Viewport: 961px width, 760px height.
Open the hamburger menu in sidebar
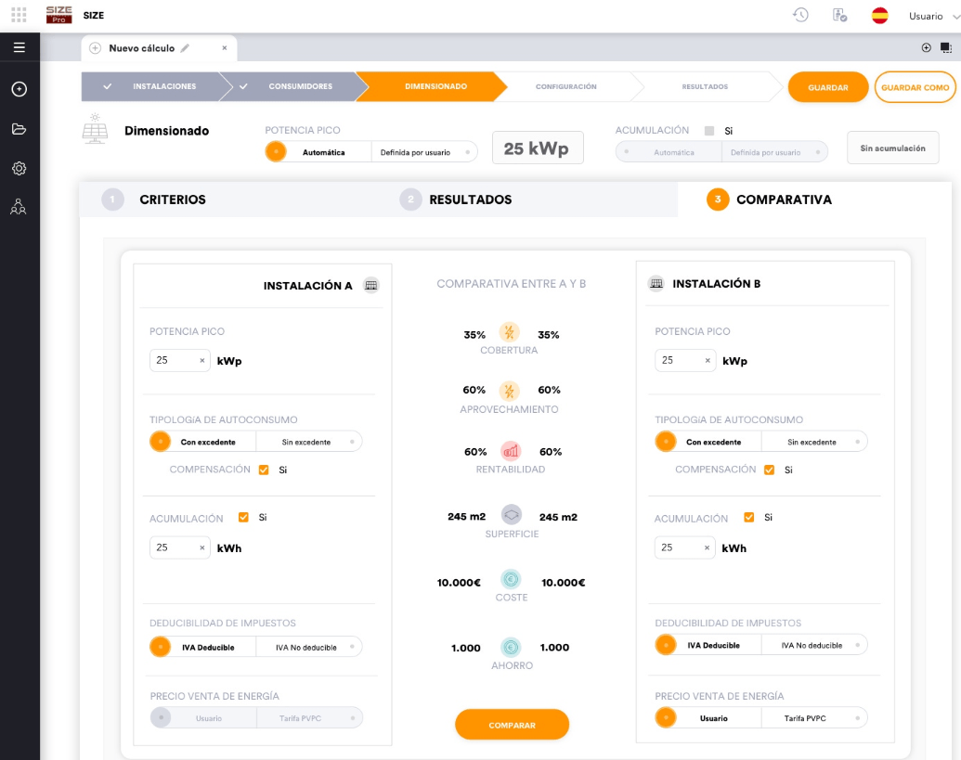19,47
